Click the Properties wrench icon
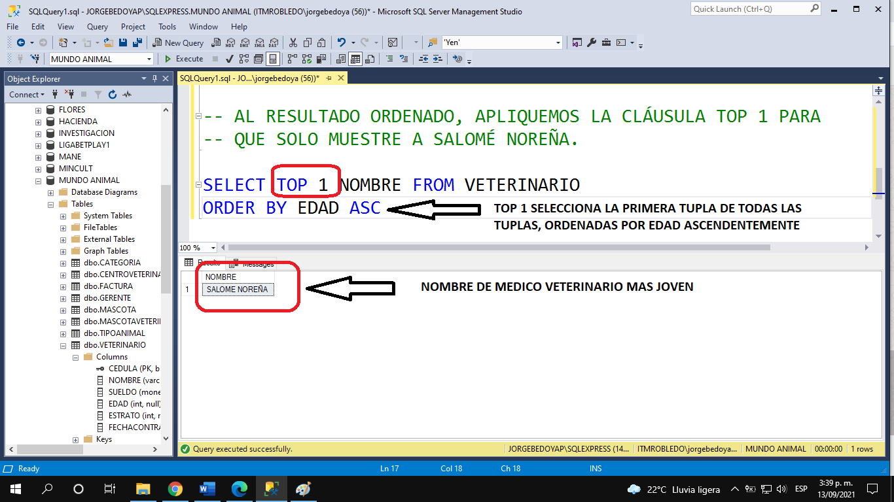894x502 pixels. click(592, 42)
